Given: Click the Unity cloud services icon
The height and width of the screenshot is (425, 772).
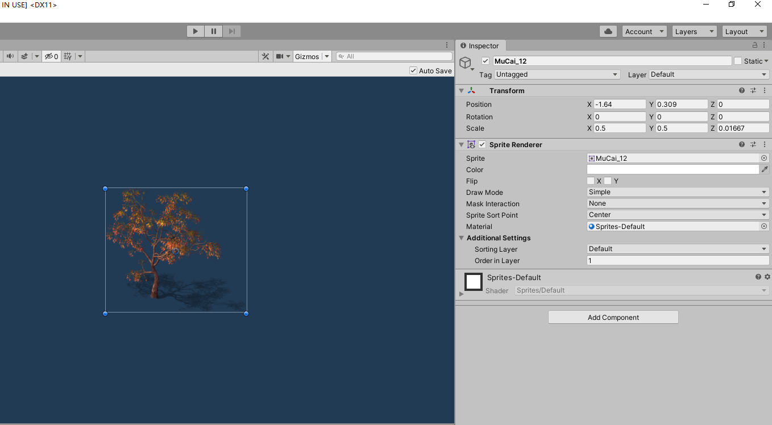Looking at the screenshot, I should pyautogui.click(x=608, y=31).
